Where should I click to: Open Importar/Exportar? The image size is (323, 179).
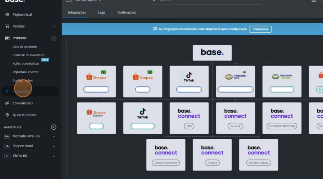(x=25, y=72)
